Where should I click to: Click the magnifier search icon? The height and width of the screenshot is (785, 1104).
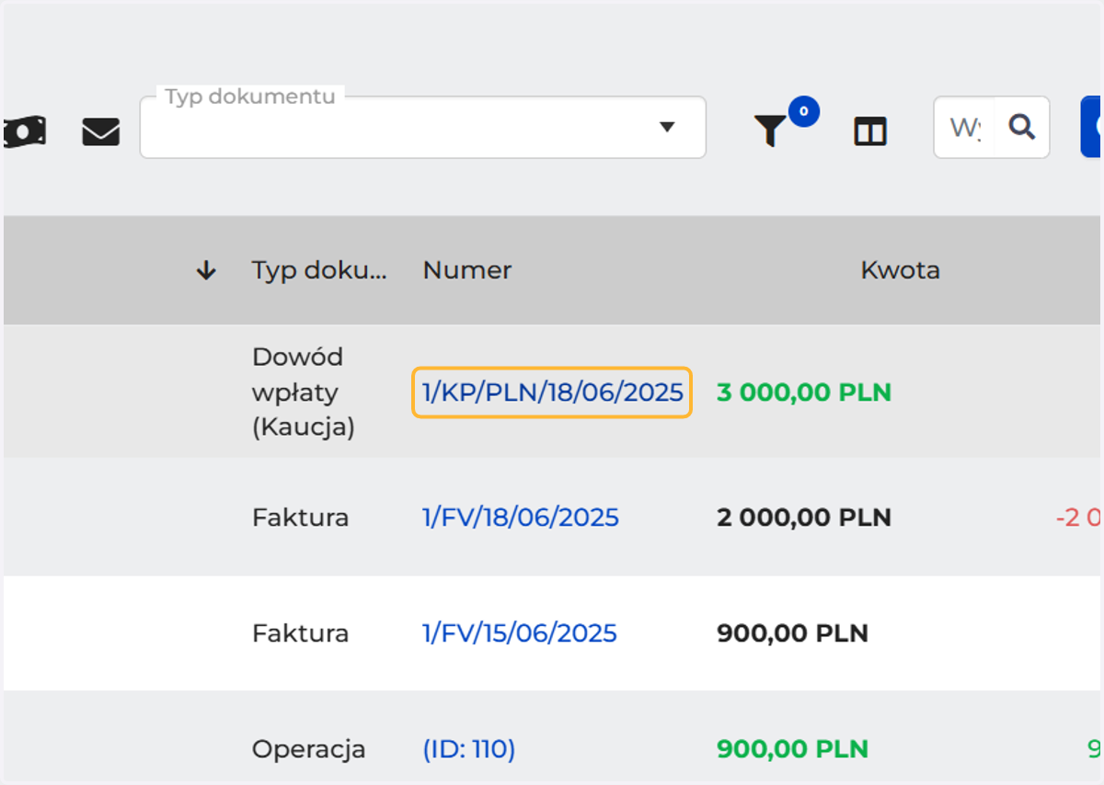(x=1021, y=126)
